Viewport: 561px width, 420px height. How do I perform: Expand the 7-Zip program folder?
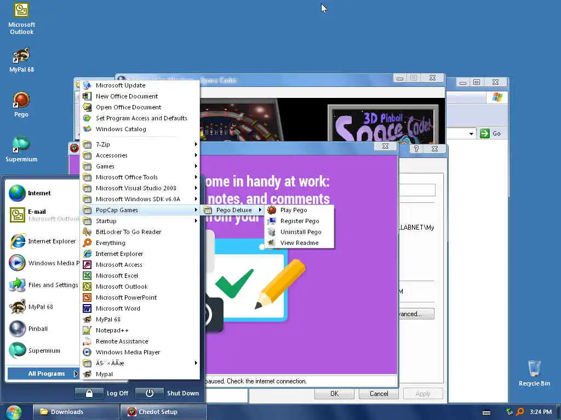[140, 144]
